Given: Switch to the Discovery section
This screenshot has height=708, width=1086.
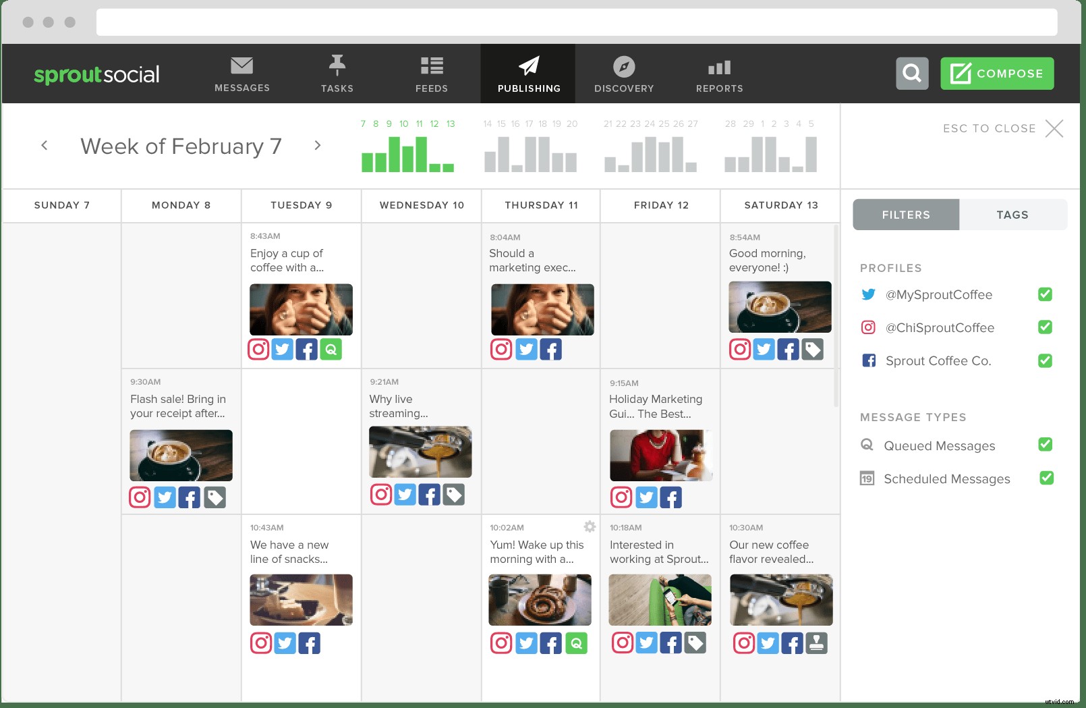Looking at the screenshot, I should [x=623, y=73].
